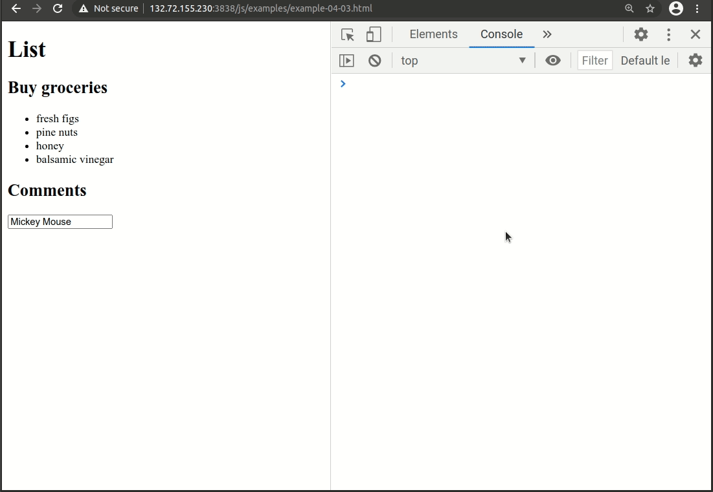Reload the current page
This screenshot has height=492, width=713.
pos(58,9)
